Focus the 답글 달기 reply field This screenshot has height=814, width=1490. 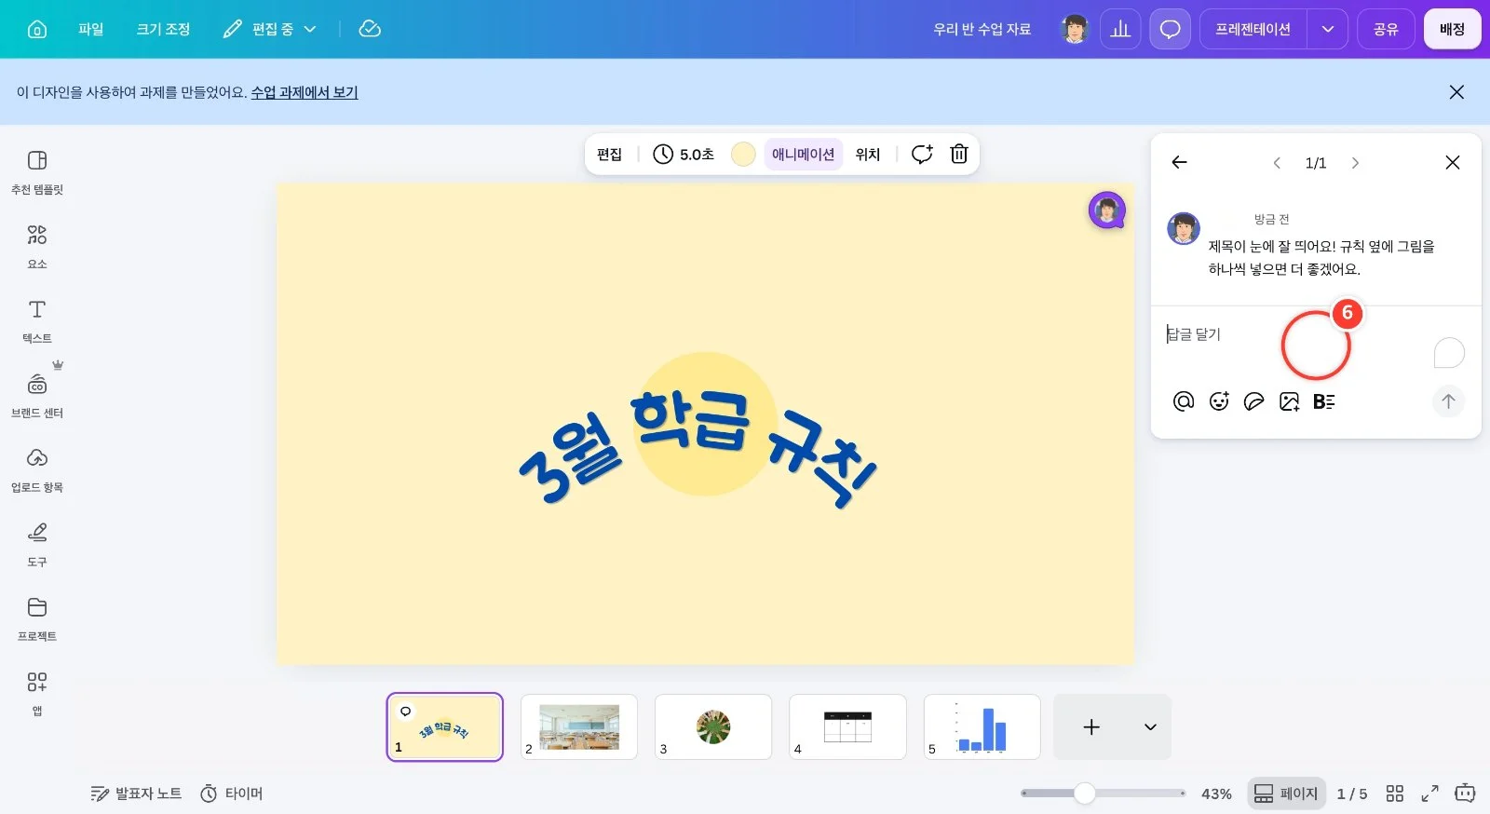[x=1294, y=334]
